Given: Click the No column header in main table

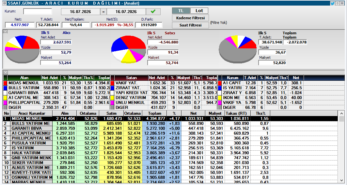Looking at the screenshot, I should (x=7, y=113).
